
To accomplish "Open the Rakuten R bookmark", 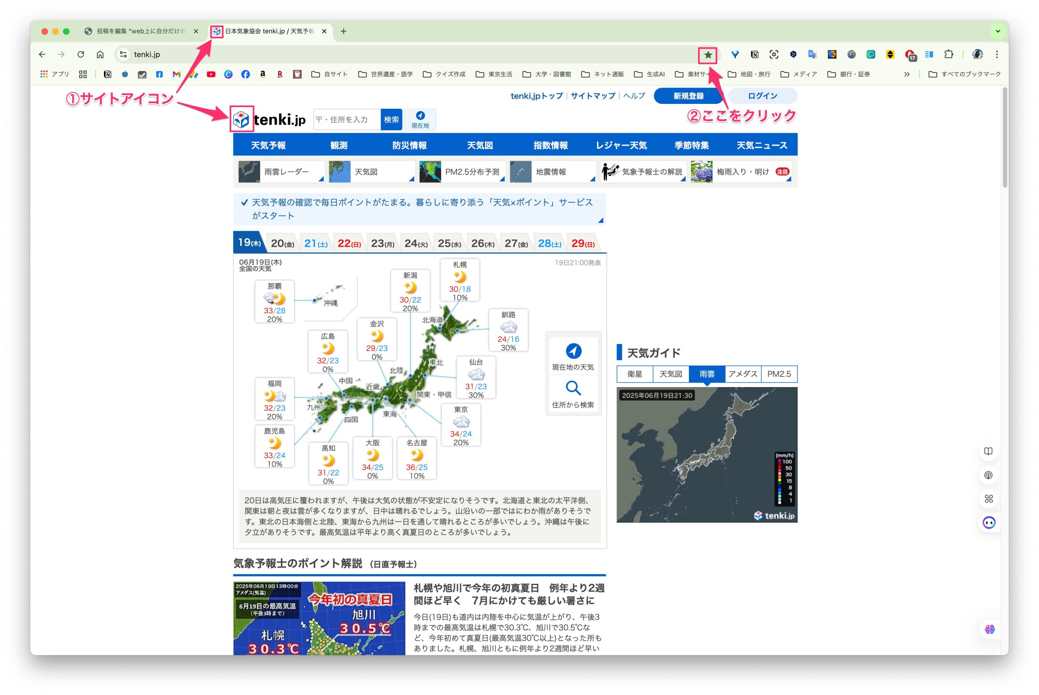I will click(280, 75).
